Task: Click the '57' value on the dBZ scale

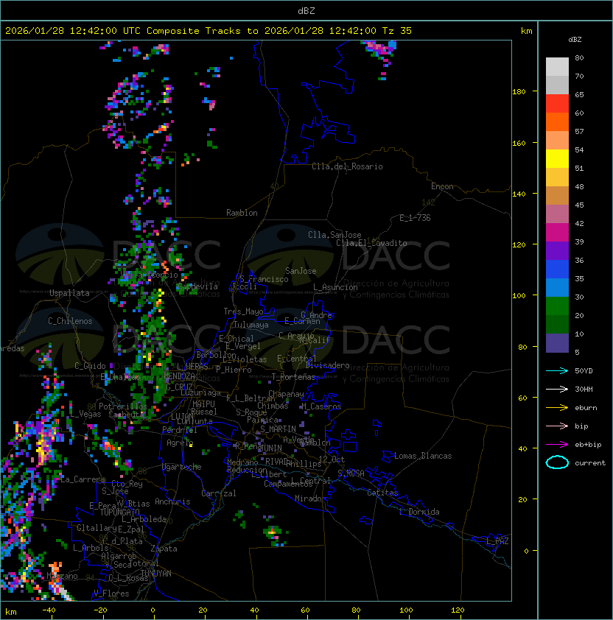Action: pos(579,131)
